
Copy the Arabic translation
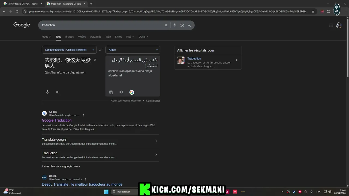111,92
